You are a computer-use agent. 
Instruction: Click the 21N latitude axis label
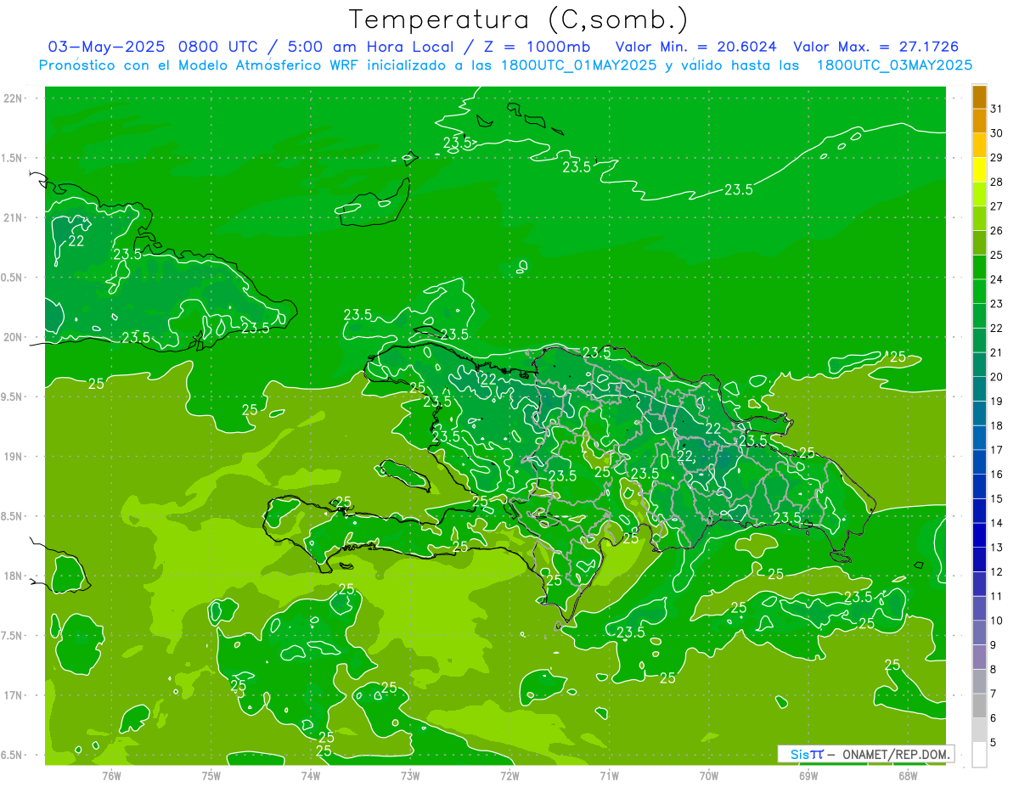pyautogui.click(x=13, y=217)
